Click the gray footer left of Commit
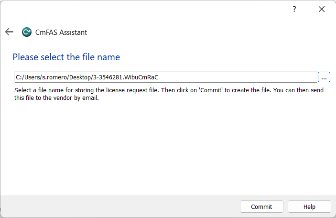The width and height of the screenshot is (336, 218). point(119,207)
